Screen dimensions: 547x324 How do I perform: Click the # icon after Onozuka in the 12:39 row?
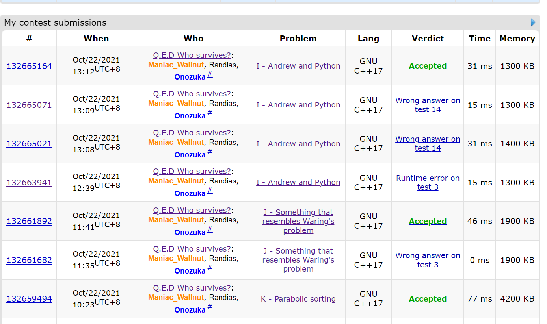click(210, 191)
